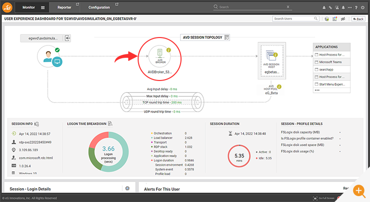Click the info badge on AVD Host Pool

279,87
